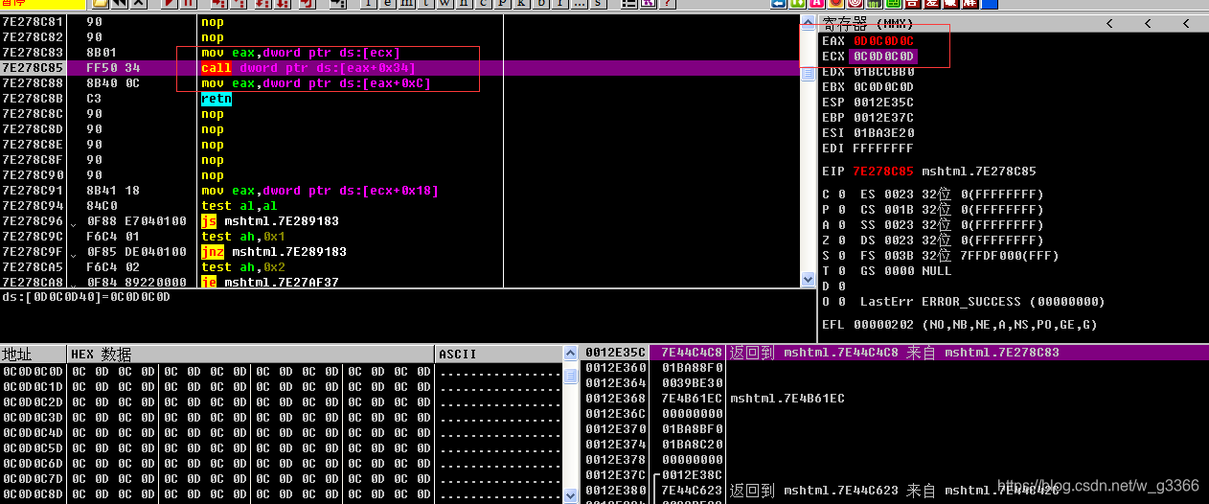Open Handles window with the 'h' button
The width and height of the screenshot is (1209, 504).
[464, 4]
